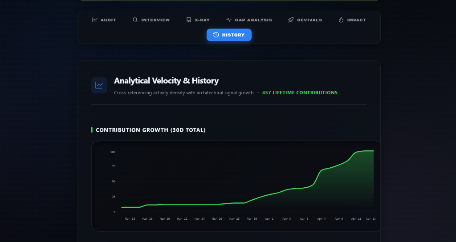Image resolution: width=456 pixels, height=242 pixels.
Task: Click the Mar 30 axis label
Action: pos(252,219)
